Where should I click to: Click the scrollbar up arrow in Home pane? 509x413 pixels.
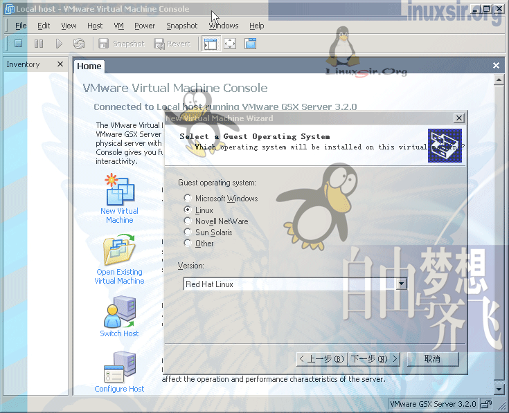(499, 80)
